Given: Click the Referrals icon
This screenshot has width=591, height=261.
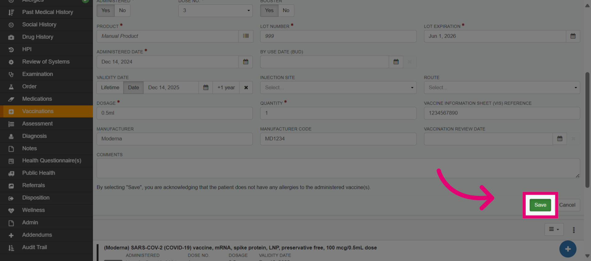Looking at the screenshot, I should click(x=11, y=186).
